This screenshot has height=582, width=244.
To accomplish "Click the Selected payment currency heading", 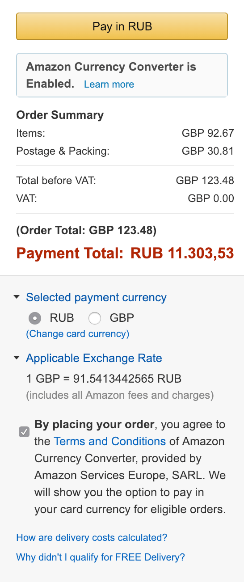I will (97, 297).
